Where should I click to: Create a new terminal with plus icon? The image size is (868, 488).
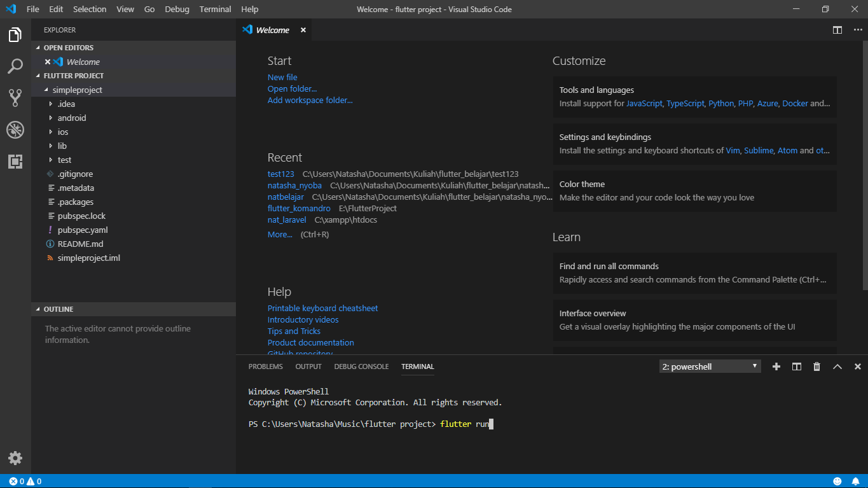click(776, 366)
